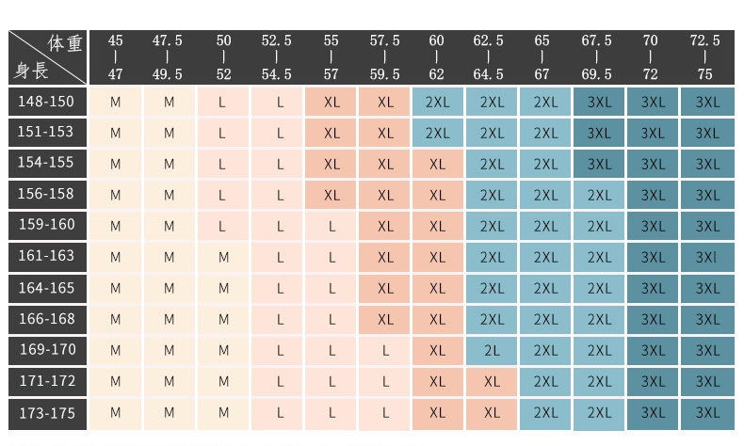
Task: Select the 45-47 weight column header
Action: [x=115, y=56]
